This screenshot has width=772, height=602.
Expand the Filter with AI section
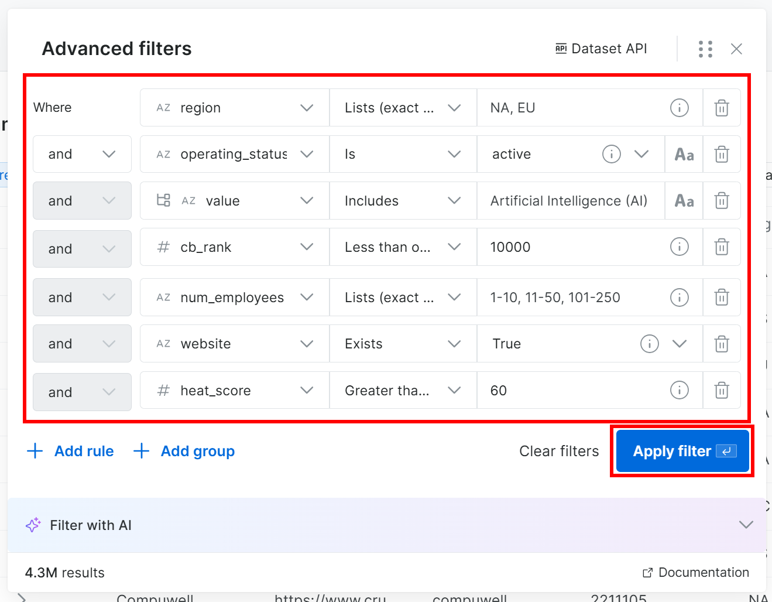(x=746, y=525)
